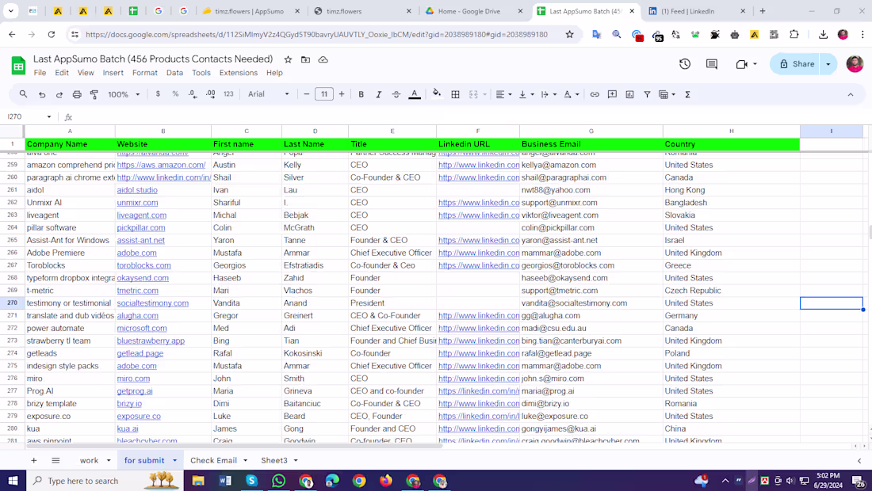Reload the browser page
The width and height of the screenshot is (872, 491).
point(52,34)
